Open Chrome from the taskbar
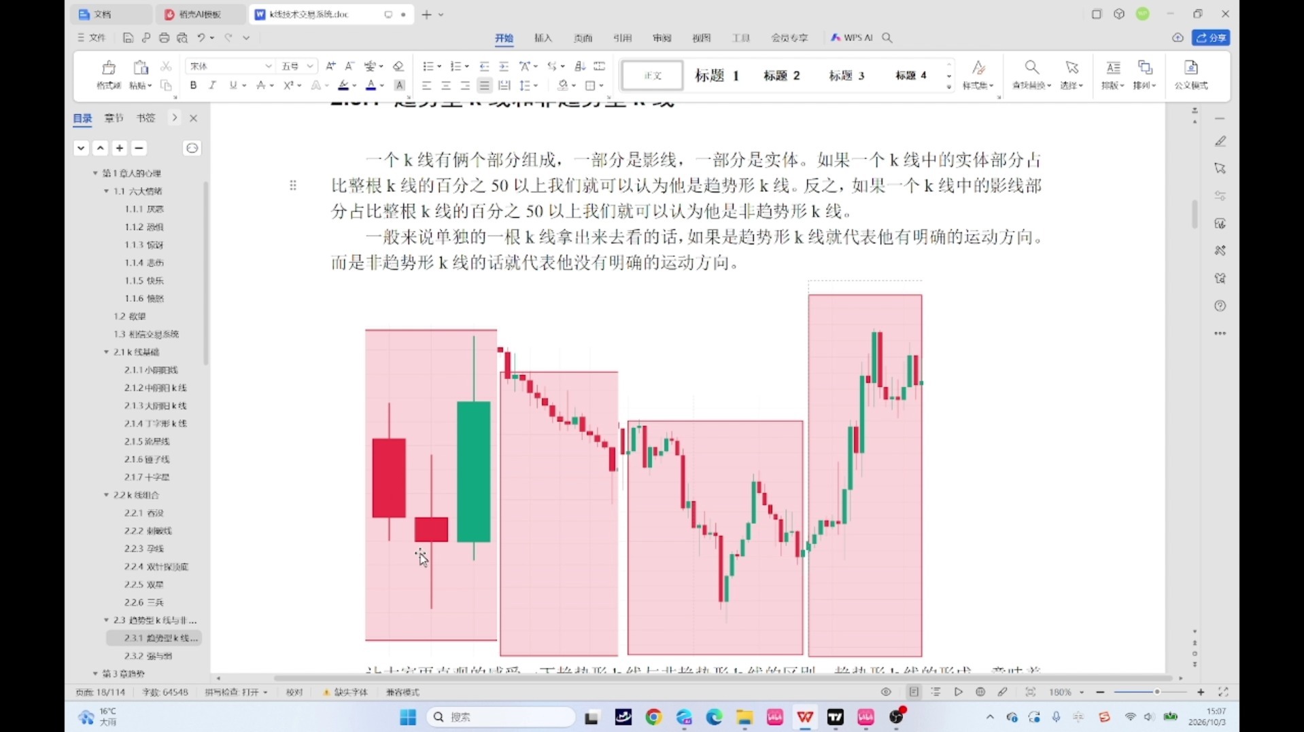 653,717
